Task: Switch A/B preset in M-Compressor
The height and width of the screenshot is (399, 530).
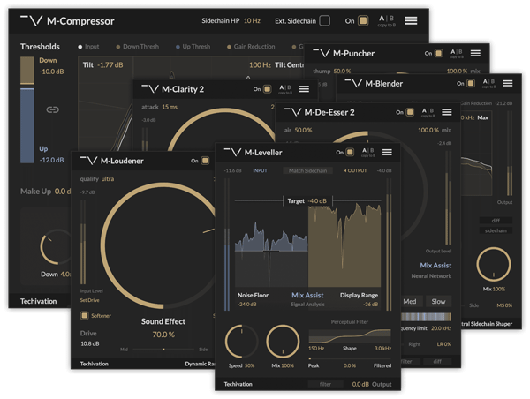Action: [387, 20]
